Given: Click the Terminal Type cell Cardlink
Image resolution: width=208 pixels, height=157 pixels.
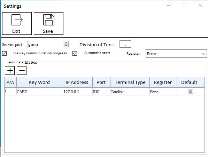Looking at the screenshot, I should coord(130,92).
